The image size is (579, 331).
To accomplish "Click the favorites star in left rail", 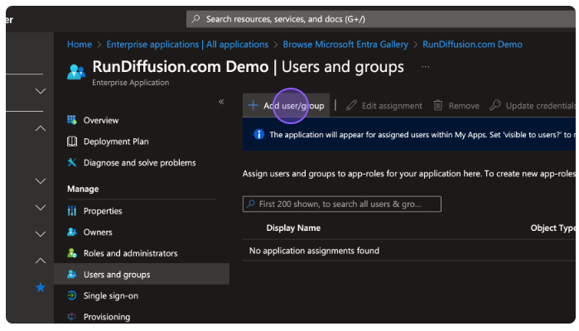I will pyautogui.click(x=40, y=288).
